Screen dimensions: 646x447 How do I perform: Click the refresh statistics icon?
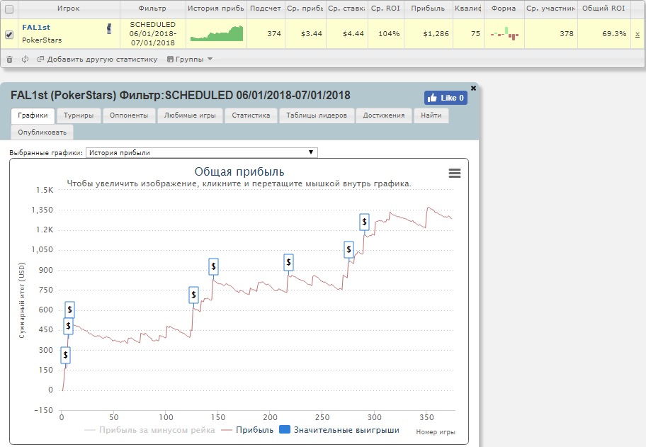pos(25,60)
